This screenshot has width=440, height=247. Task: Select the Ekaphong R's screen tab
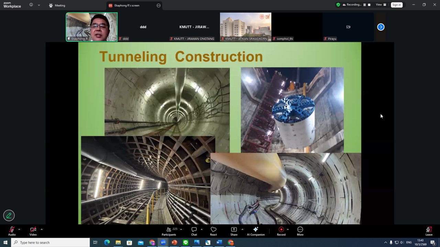[x=127, y=5]
